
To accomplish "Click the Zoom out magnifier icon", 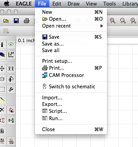I will (123, 21).
